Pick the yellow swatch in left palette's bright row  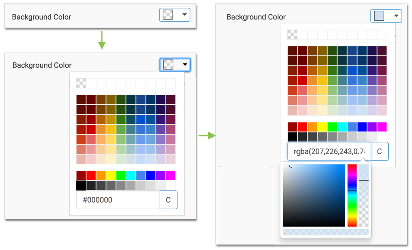111,176
